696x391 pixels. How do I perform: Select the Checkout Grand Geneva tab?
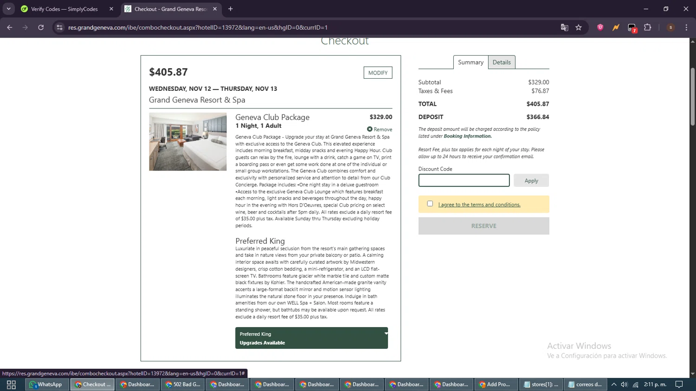tap(170, 9)
